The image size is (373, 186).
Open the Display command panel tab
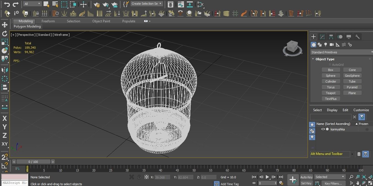[349, 37]
